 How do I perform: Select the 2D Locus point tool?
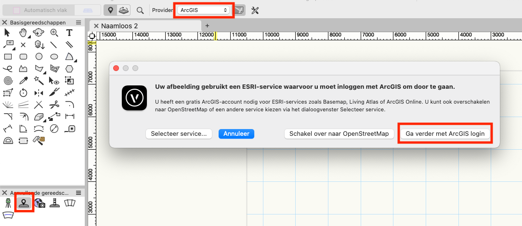[23, 45]
